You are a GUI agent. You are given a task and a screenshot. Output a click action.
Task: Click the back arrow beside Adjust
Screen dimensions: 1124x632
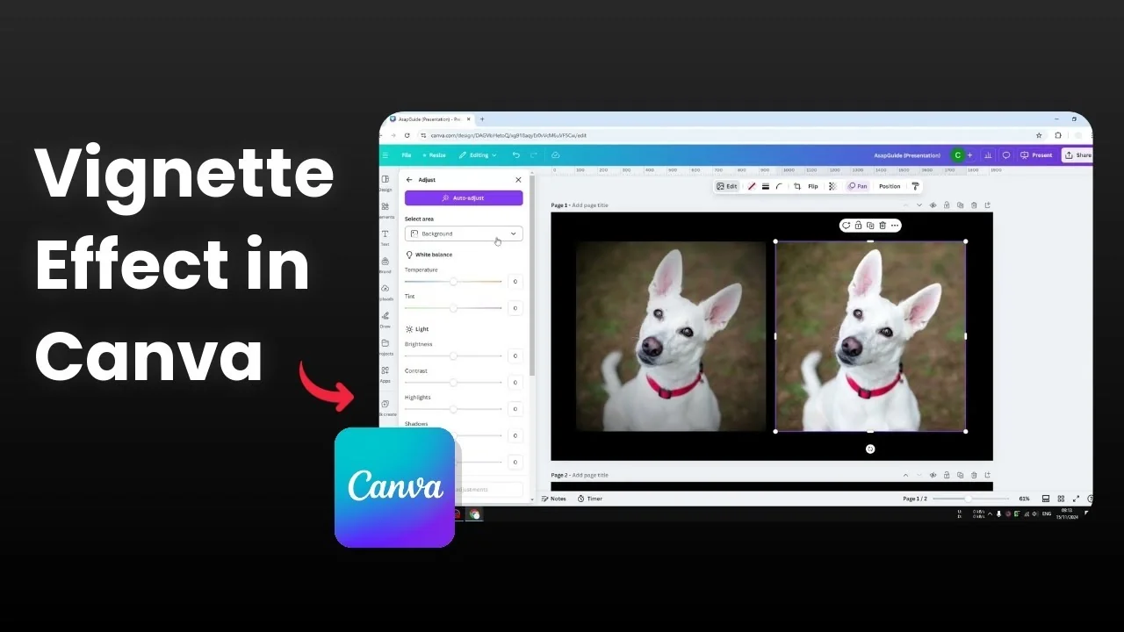pyautogui.click(x=409, y=180)
